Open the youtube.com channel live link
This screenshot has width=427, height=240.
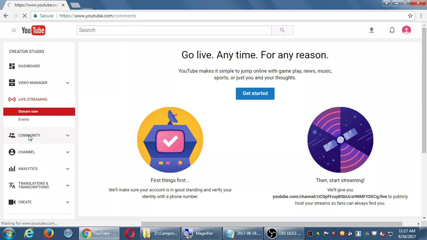click(330, 196)
